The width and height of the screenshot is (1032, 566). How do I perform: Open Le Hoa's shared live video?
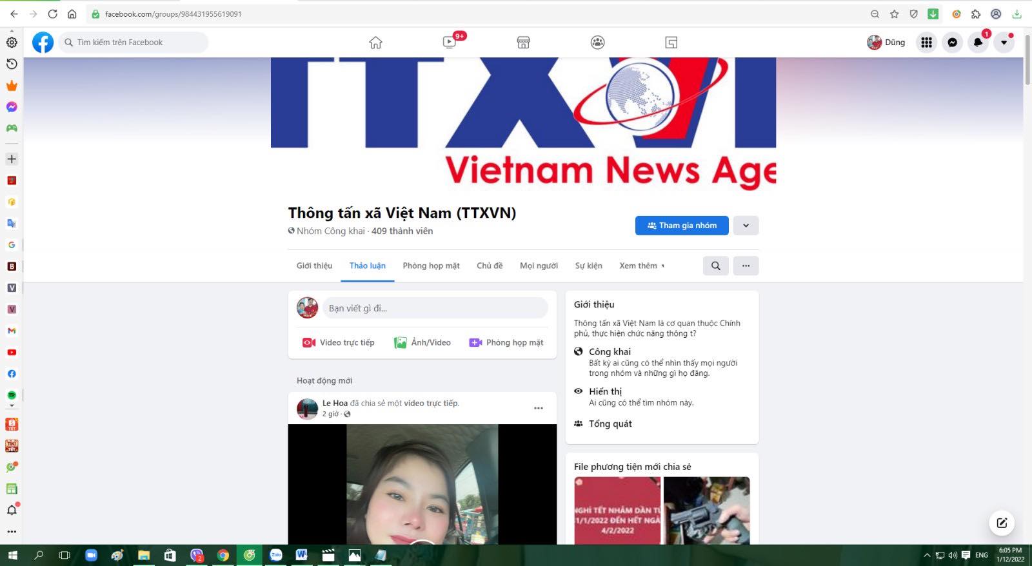[422, 484]
